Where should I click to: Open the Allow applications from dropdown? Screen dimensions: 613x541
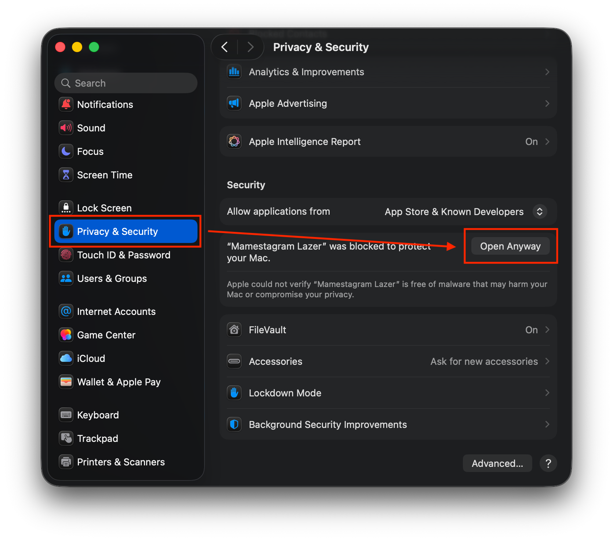pos(540,212)
